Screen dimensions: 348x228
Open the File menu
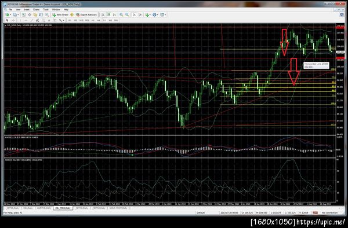coord(10,9)
